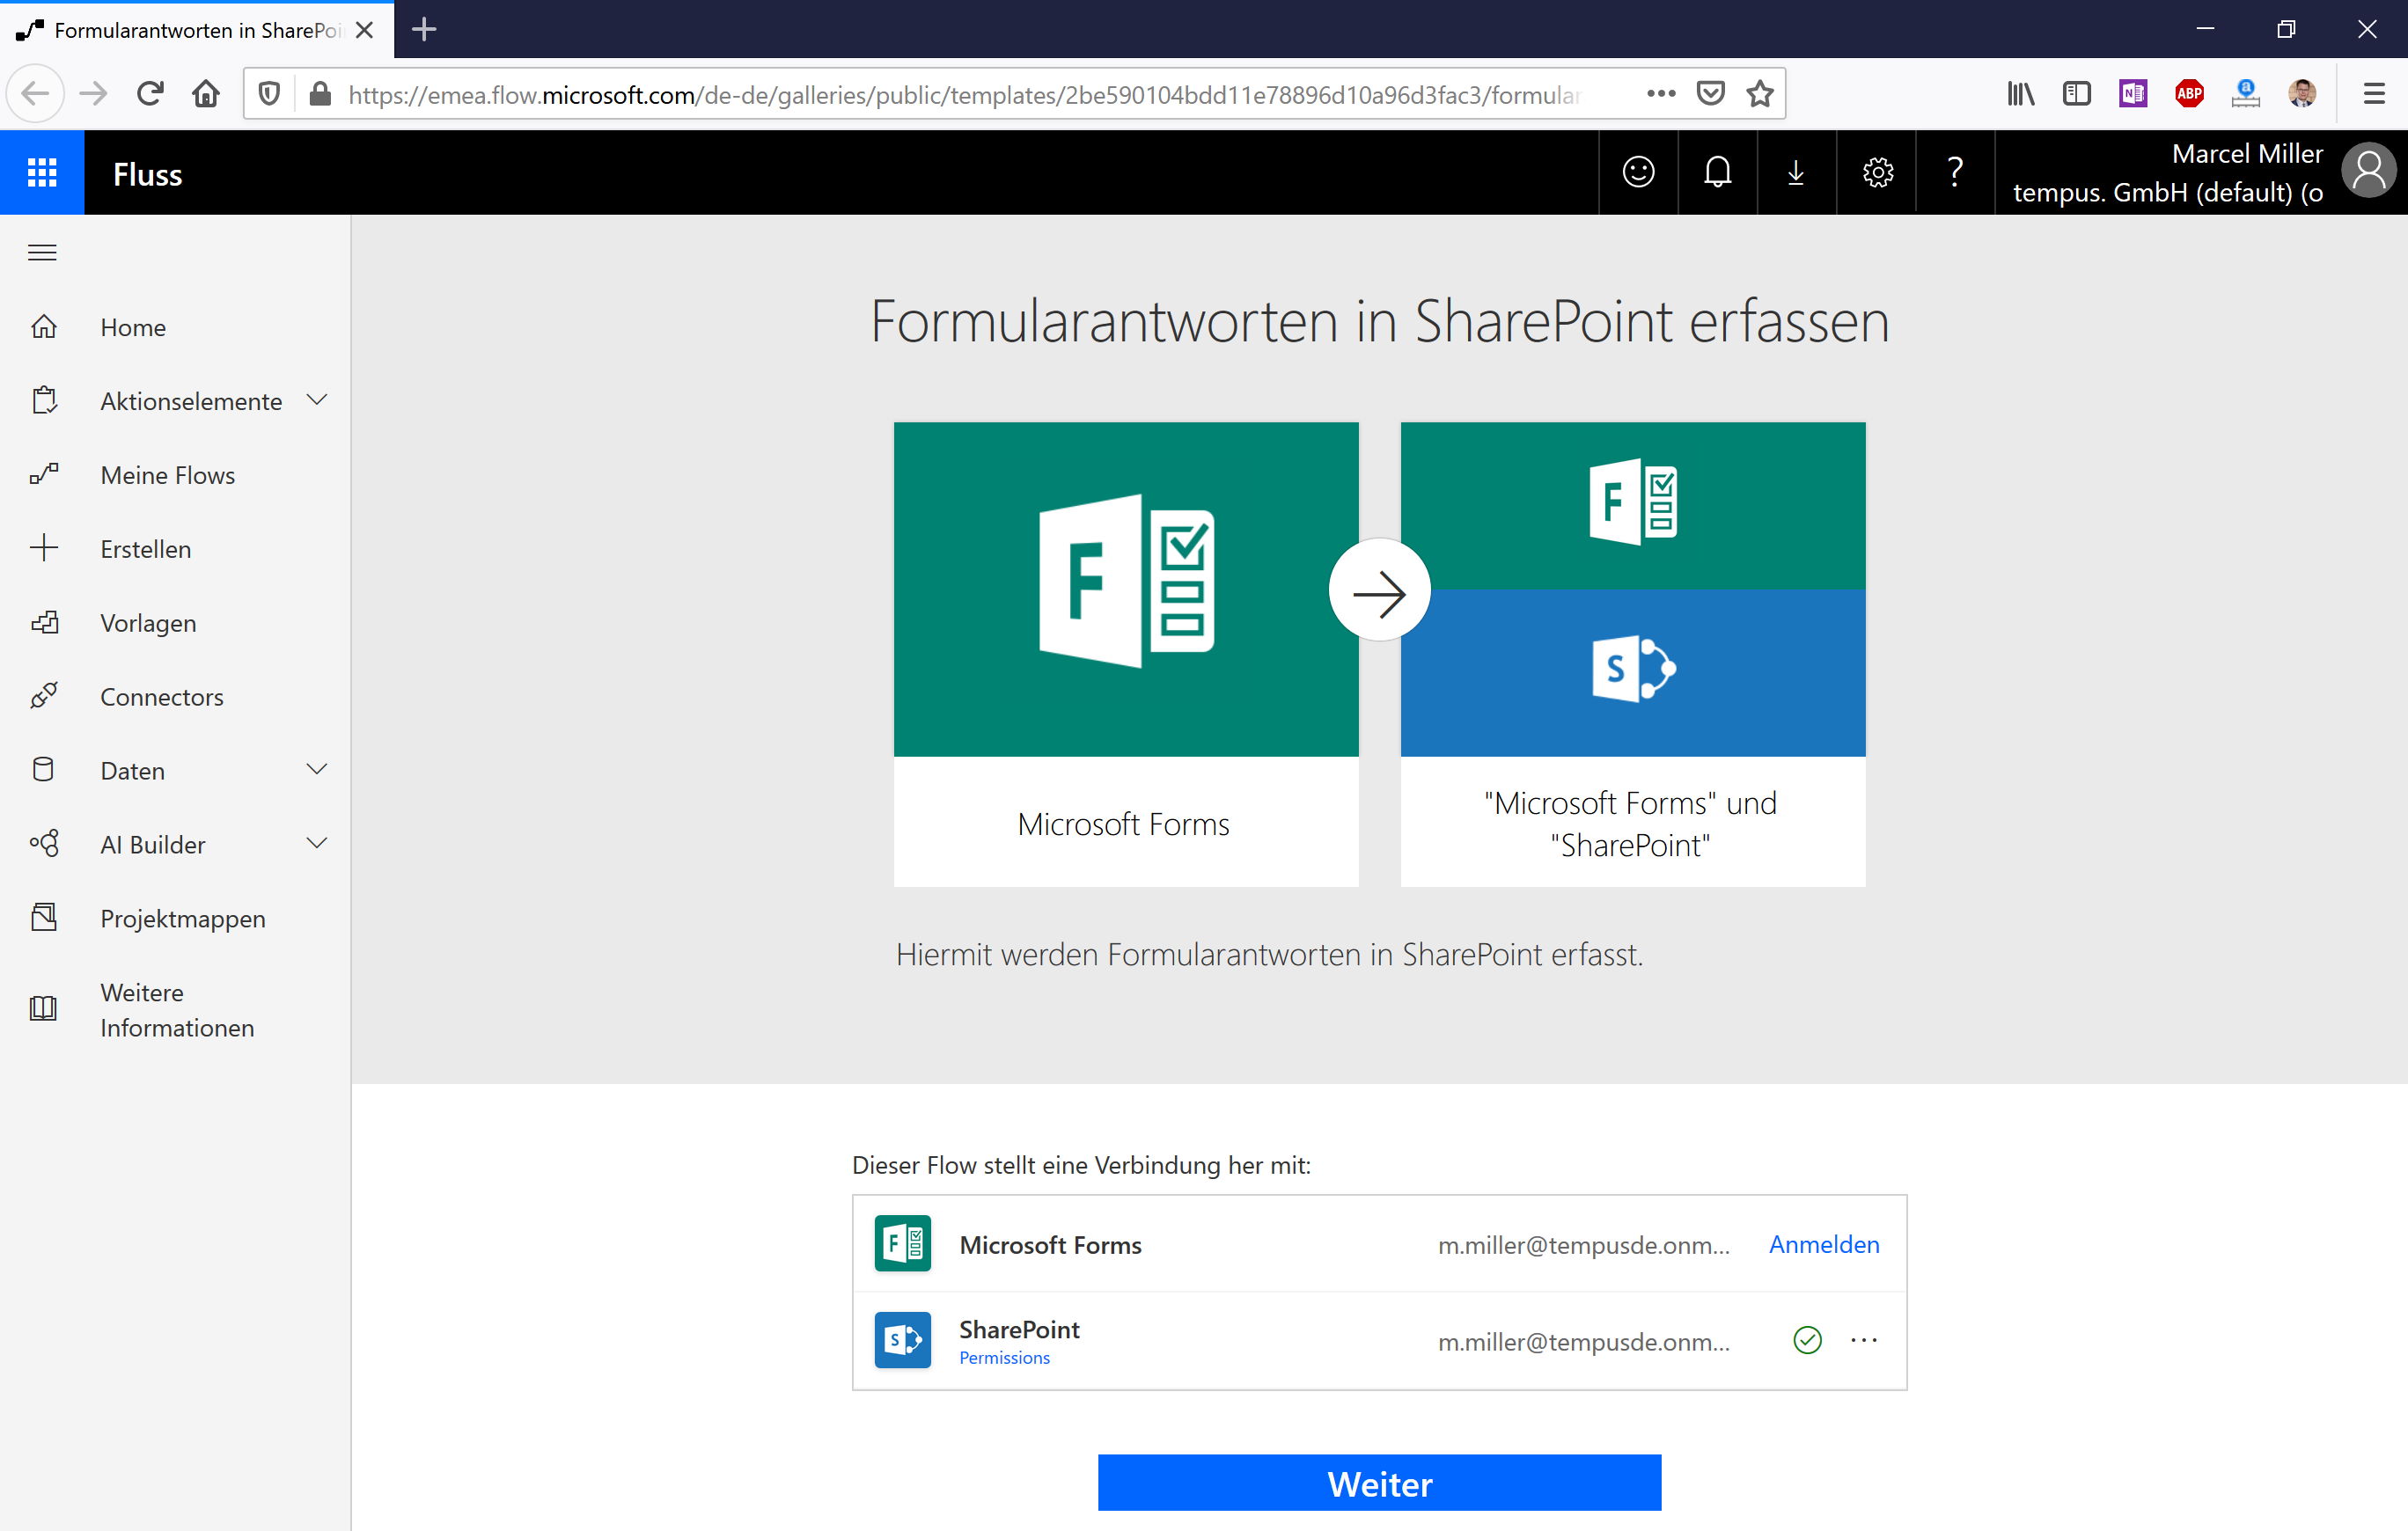The image size is (2408, 1531).
Task: Open the page actions ellipsis in URL bar
Action: (x=1661, y=94)
